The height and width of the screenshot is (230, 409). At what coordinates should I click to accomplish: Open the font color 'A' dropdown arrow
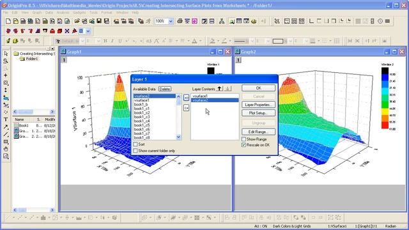[x=200, y=41]
